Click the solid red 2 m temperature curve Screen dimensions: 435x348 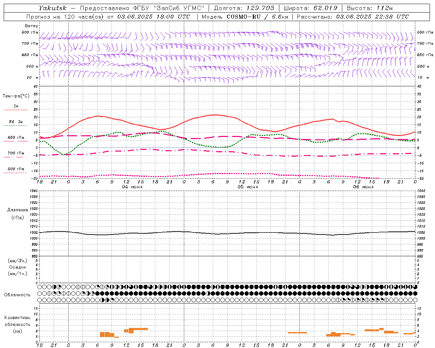[213, 115]
